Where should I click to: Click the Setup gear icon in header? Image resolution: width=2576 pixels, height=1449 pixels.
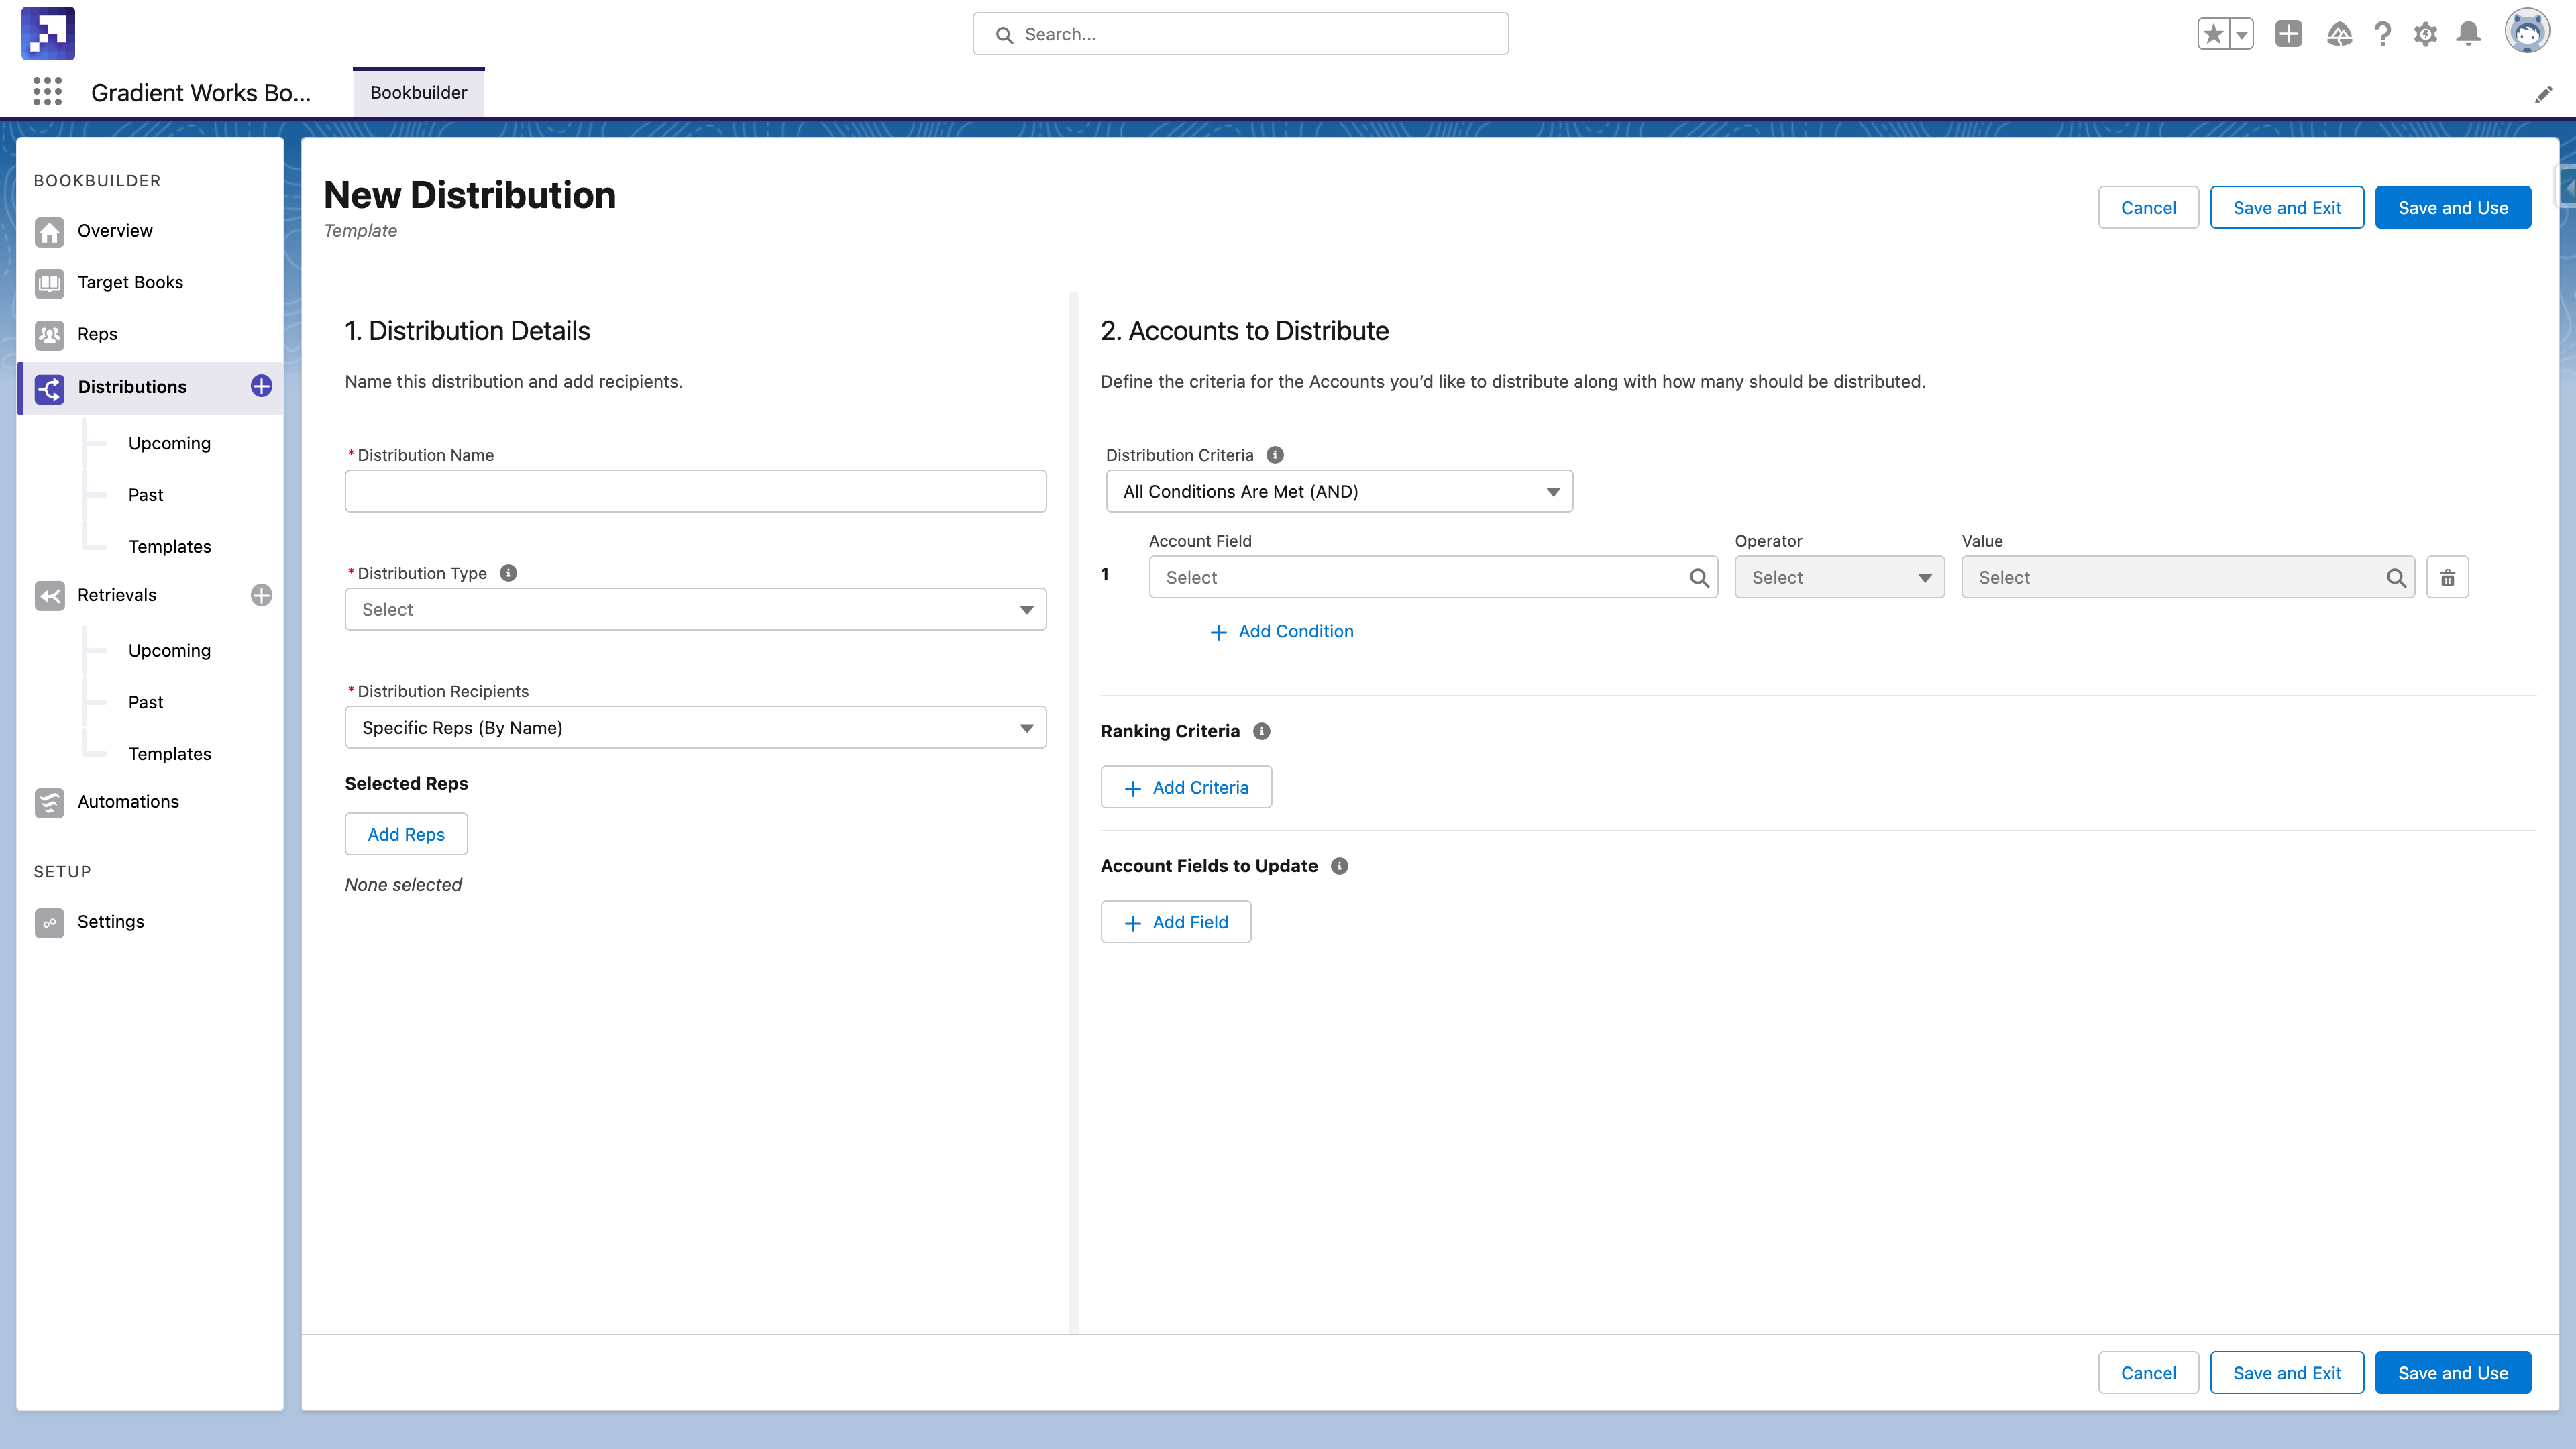2425,34
